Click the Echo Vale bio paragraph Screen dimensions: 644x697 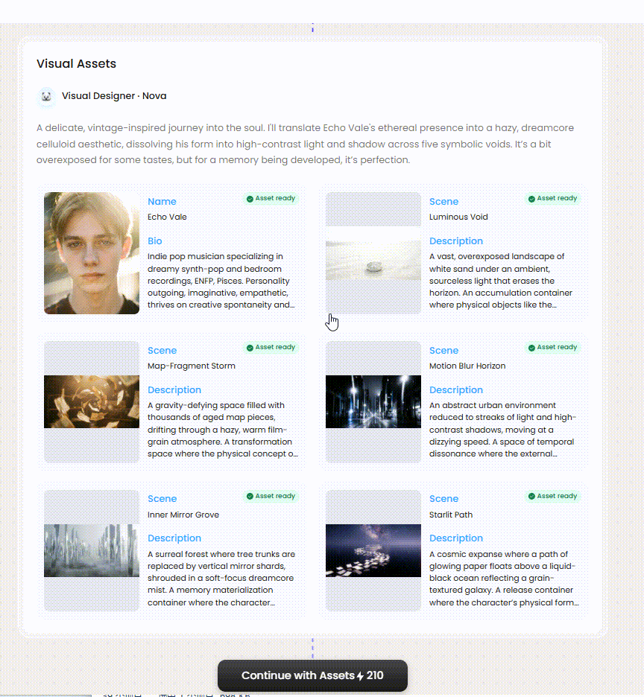click(221, 281)
